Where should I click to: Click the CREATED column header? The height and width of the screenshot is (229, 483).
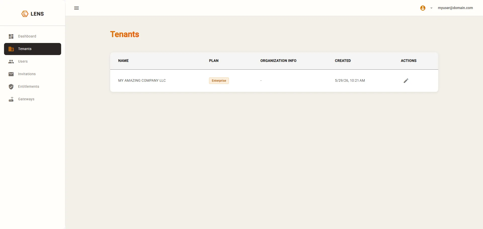pos(343,61)
